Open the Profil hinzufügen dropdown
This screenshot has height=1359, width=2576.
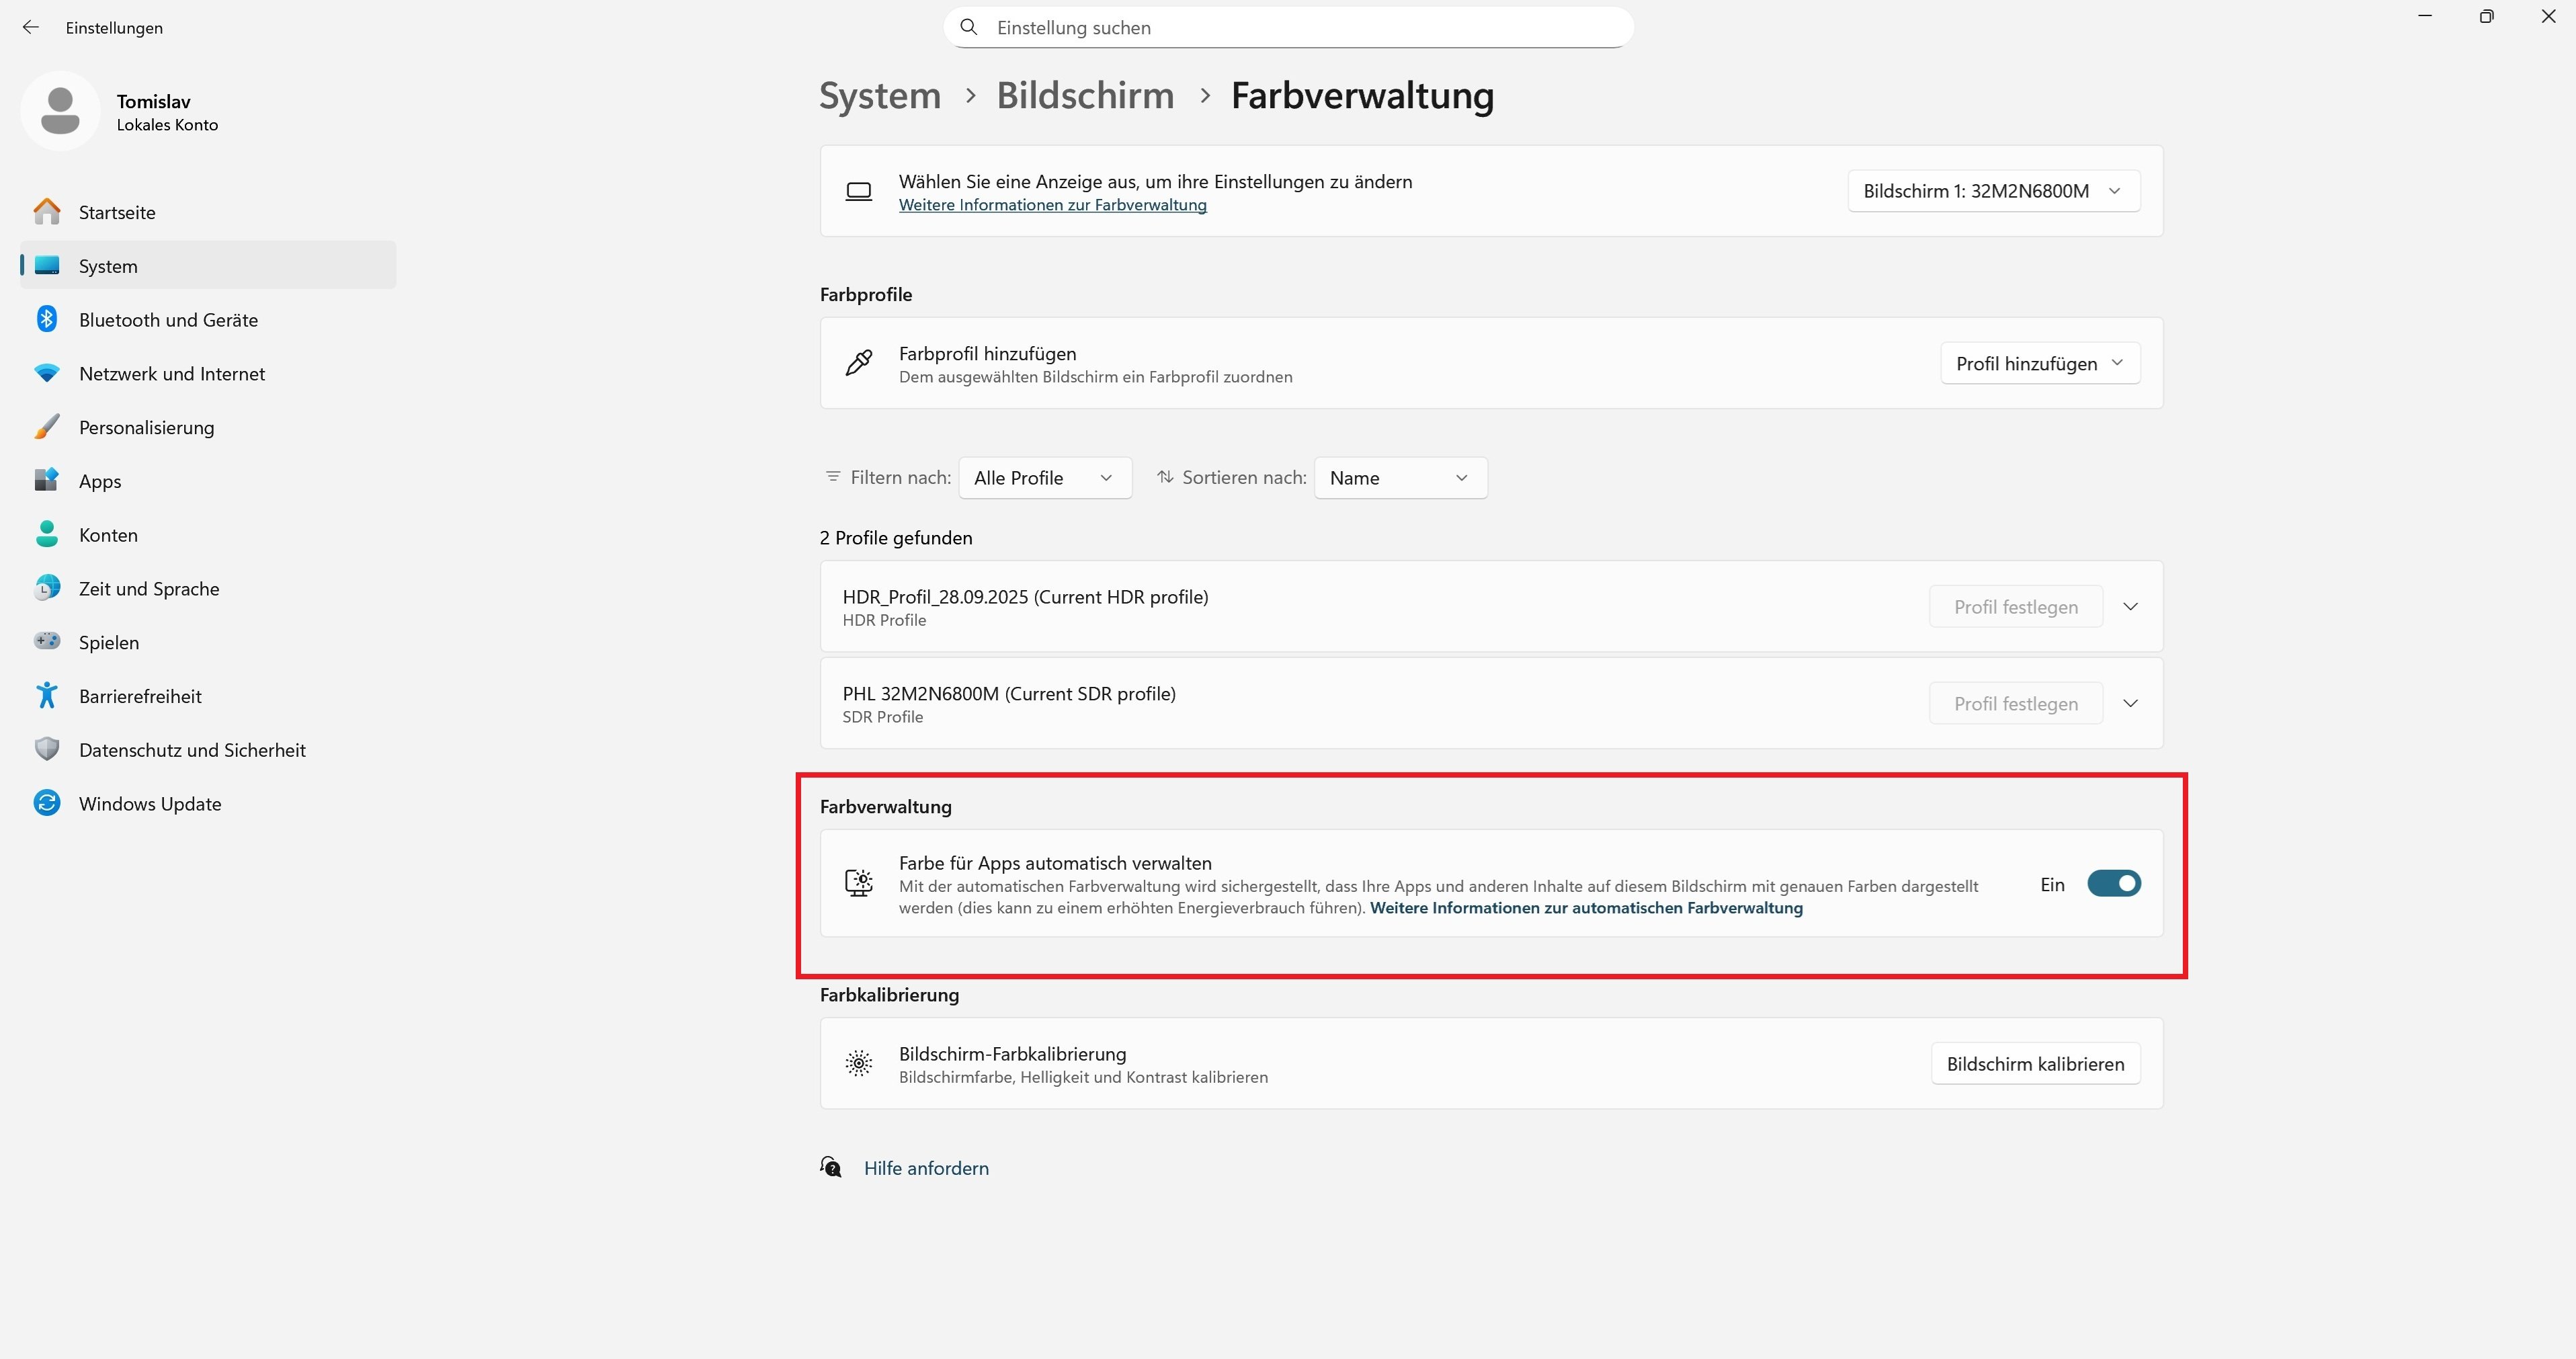tap(2039, 364)
